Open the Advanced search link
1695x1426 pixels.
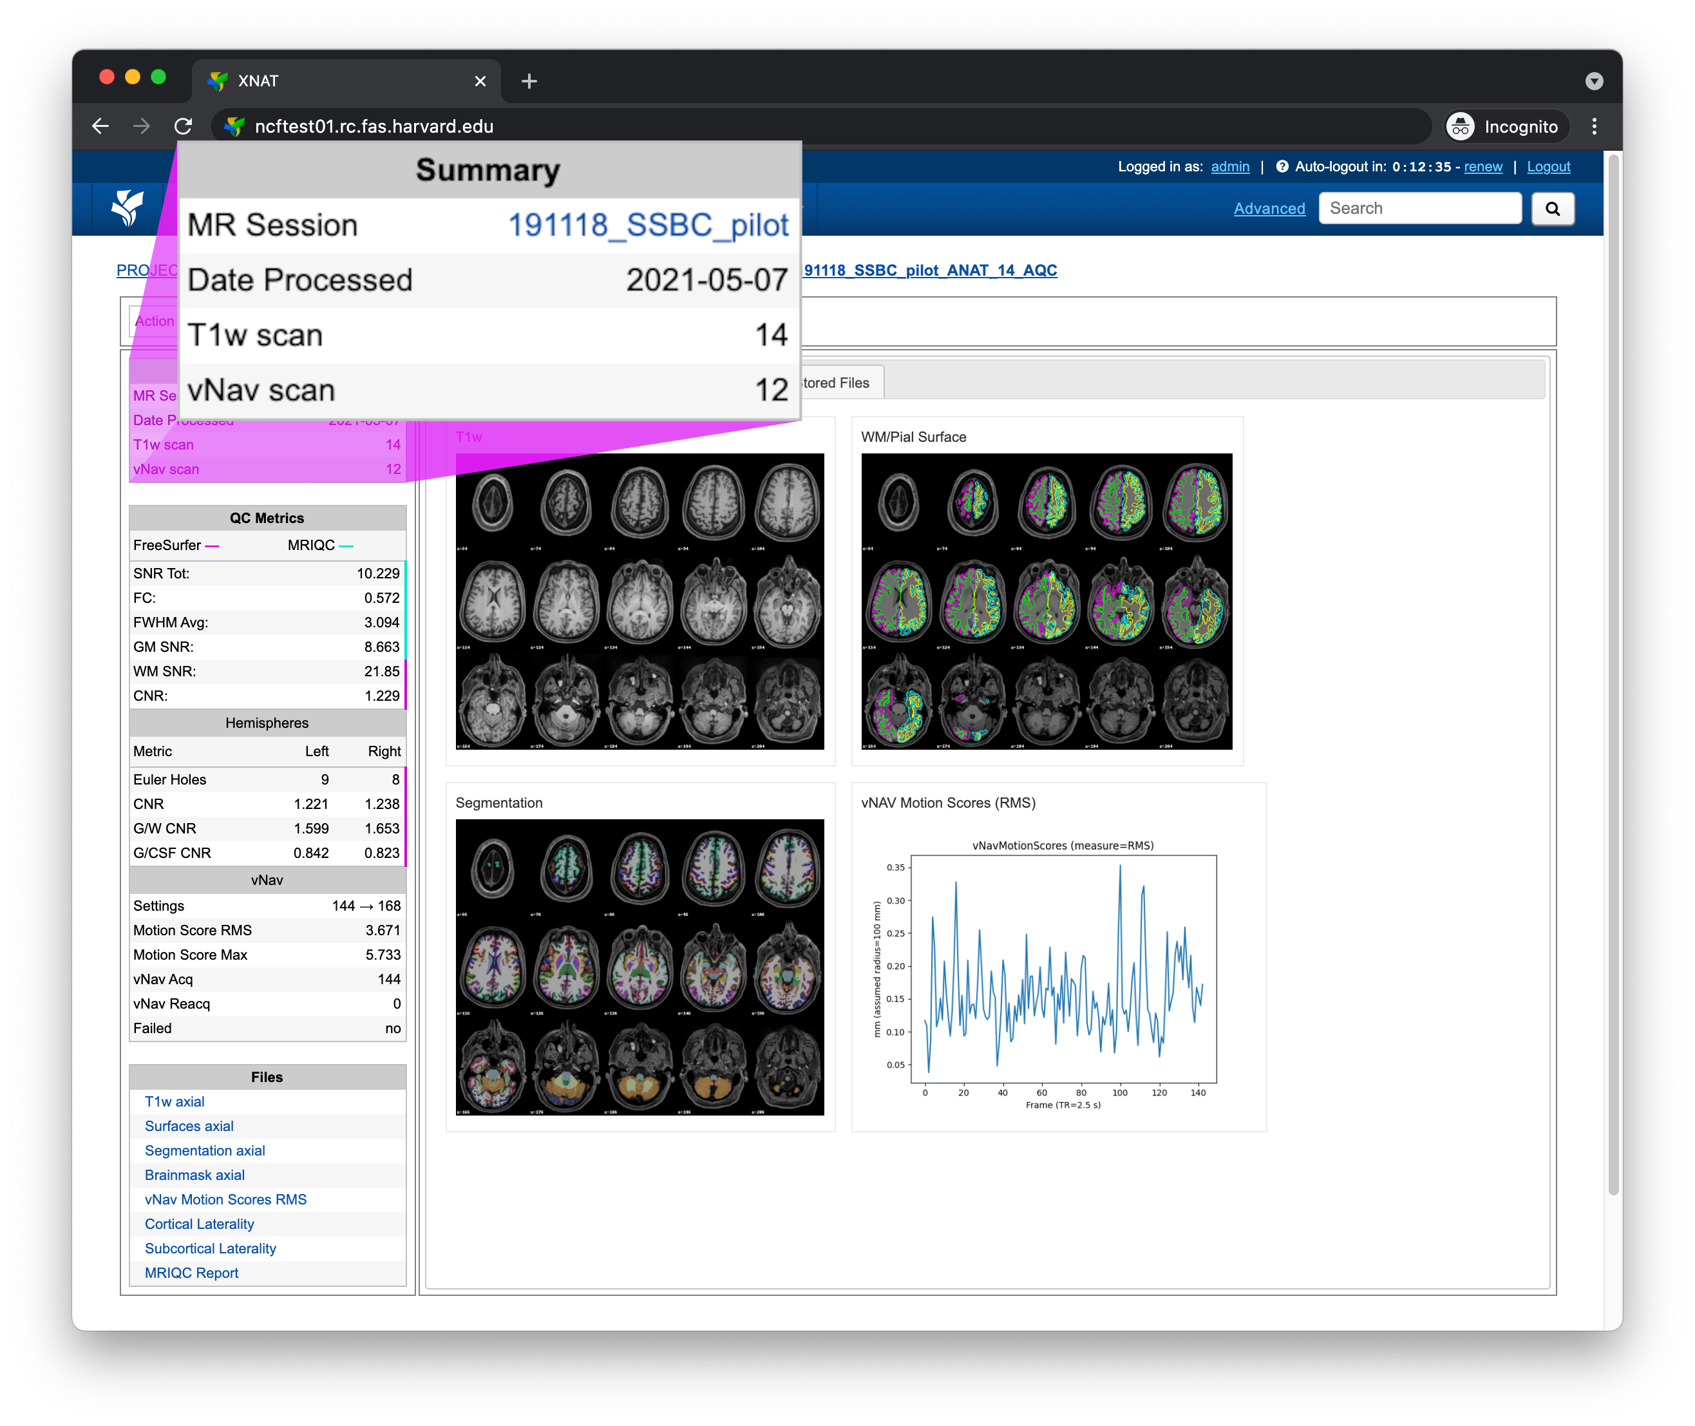[x=1269, y=209]
